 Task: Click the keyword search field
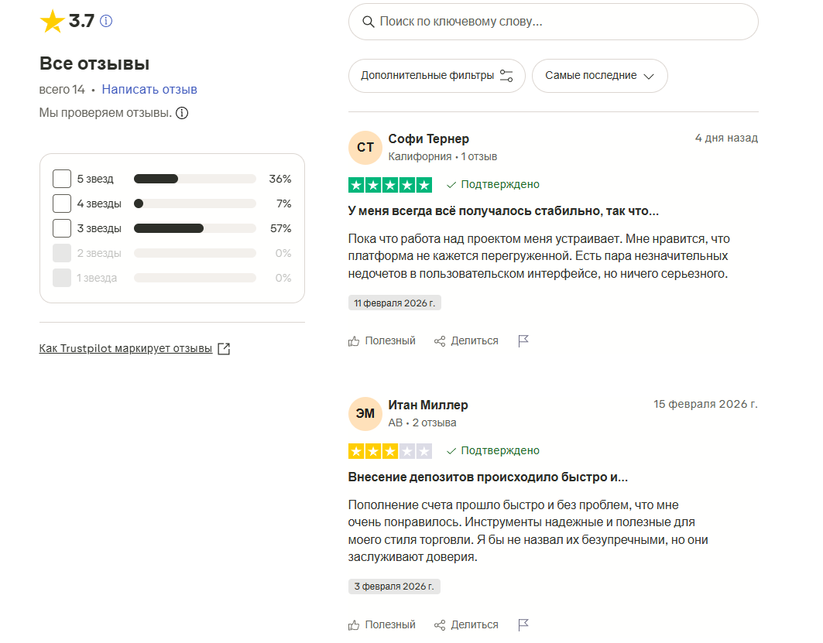point(553,22)
